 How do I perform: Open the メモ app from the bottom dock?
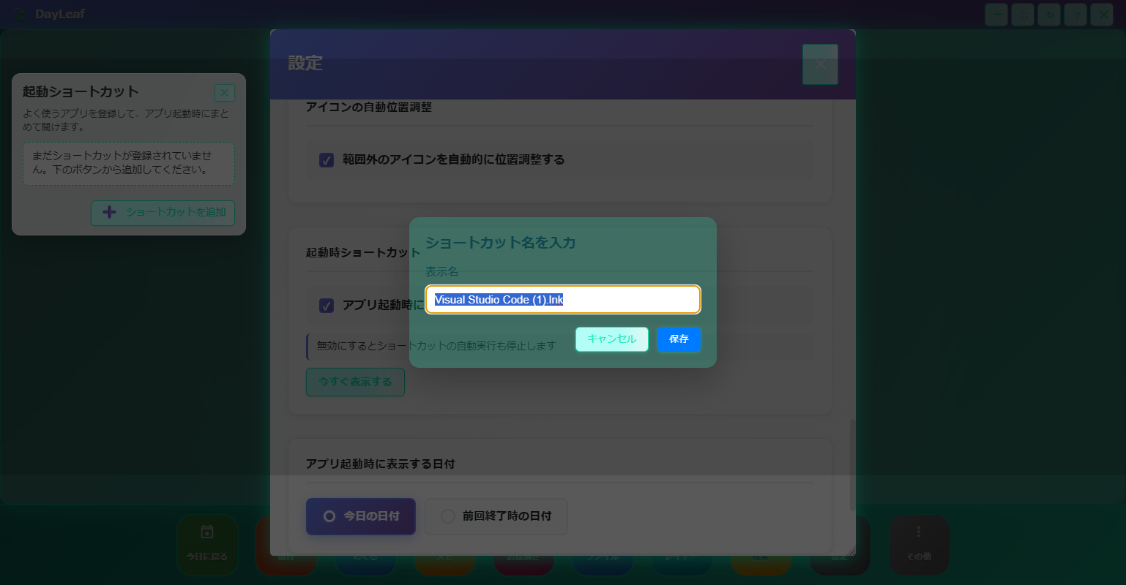click(x=444, y=545)
